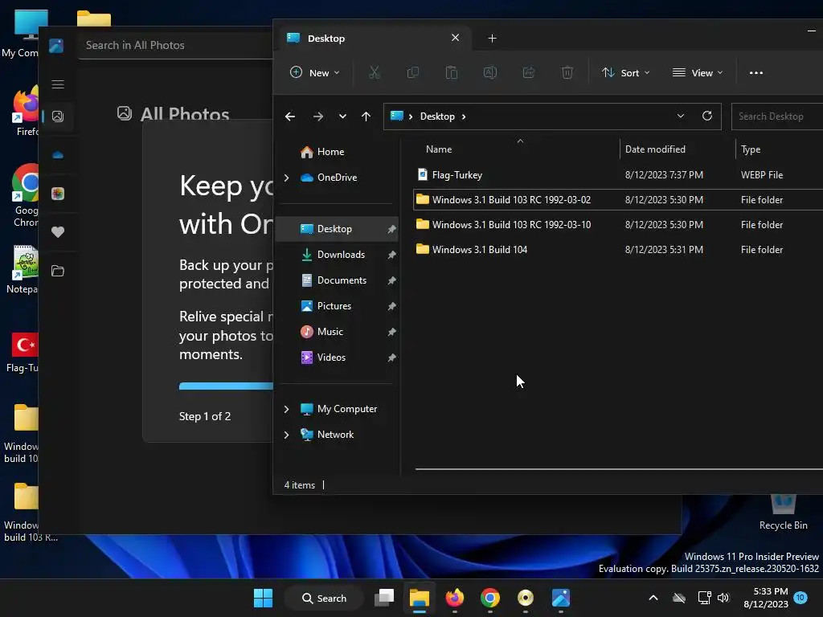Screen dimensions: 823x617
Task: Click the Rename icon in Explorer toolbar
Action: point(489,72)
